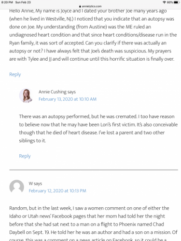Click Annie's reply text about the autopsy
The image size is (181, 241).
pos(98,128)
